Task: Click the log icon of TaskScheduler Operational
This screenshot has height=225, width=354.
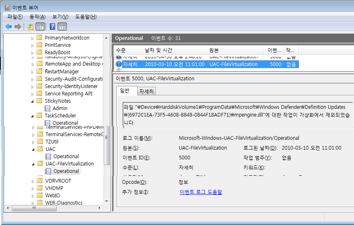Action: (47, 123)
